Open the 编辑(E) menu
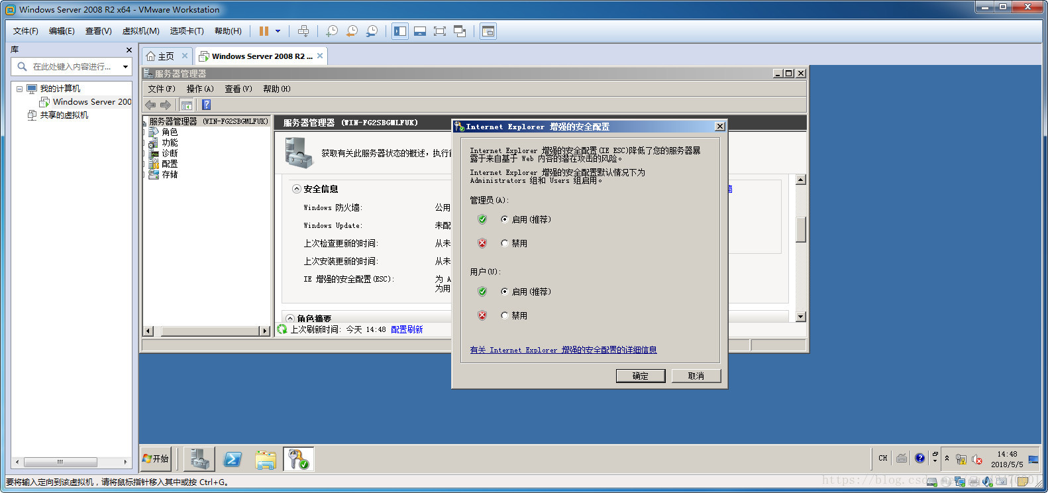The height and width of the screenshot is (493, 1048). (x=62, y=31)
